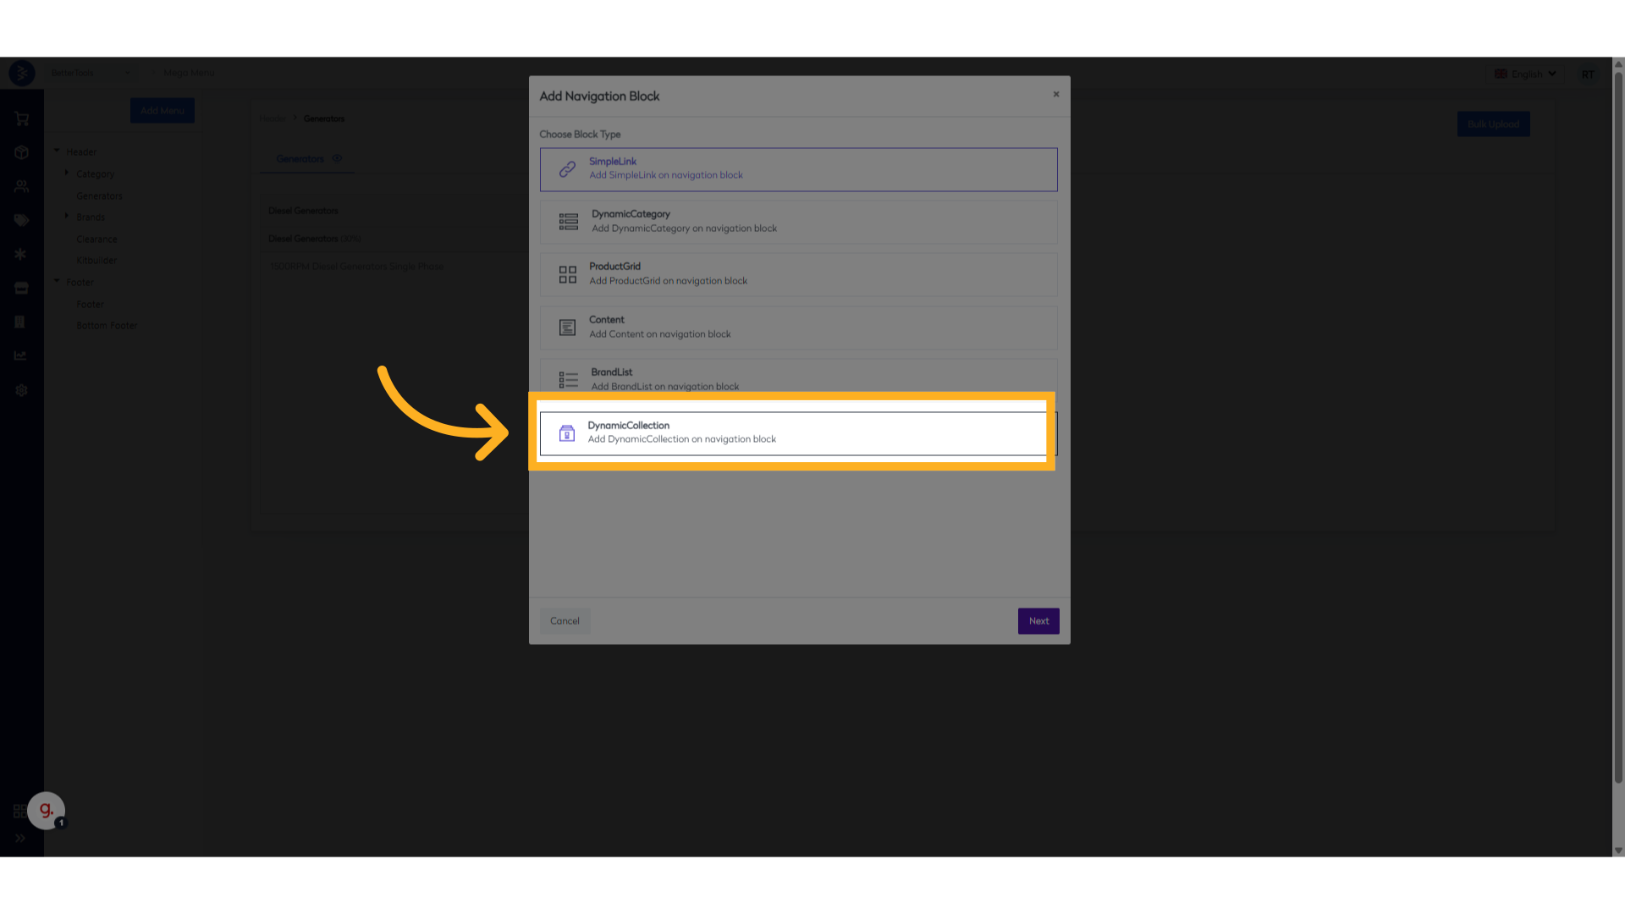Click the BrandList list icon
The image size is (1625, 914).
pyautogui.click(x=568, y=380)
